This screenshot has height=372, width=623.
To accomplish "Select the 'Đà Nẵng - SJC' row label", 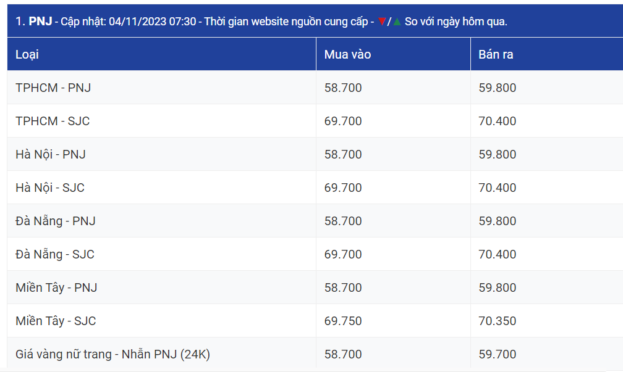I will [x=55, y=254].
